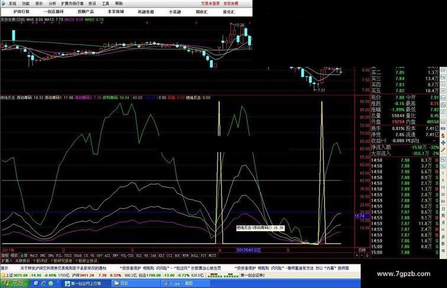The width and height of the screenshot is (447, 288).
Task: Click the 交易未登录 login link
Action: point(210,4)
